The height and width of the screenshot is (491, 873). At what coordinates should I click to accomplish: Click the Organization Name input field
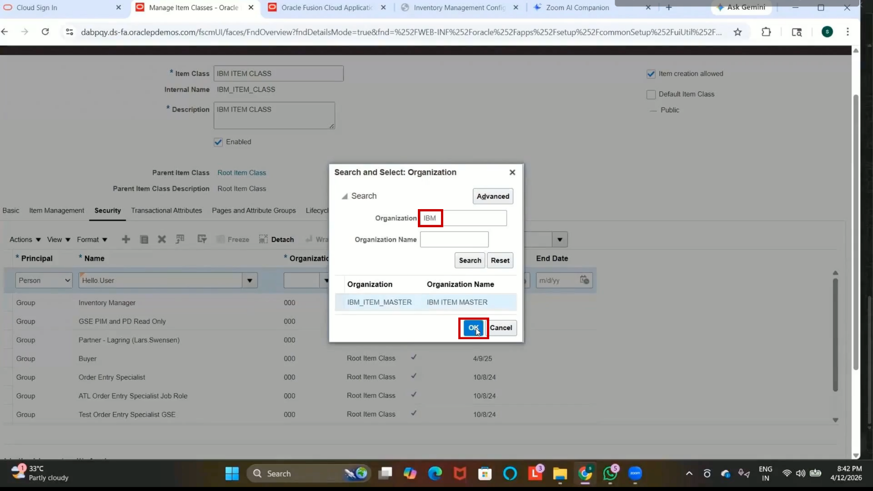click(x=454, y=240)
